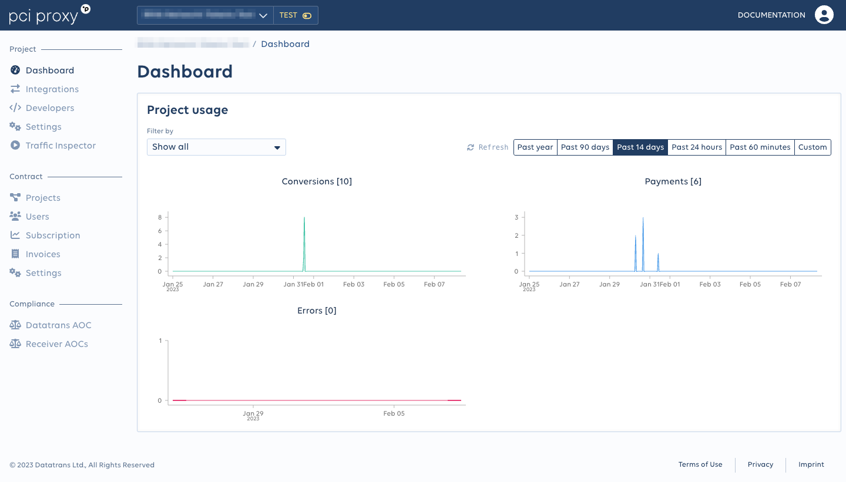Click the Conversions chart peak
Image resolution: width=846 pixels, height=482 pixels.
304,218
